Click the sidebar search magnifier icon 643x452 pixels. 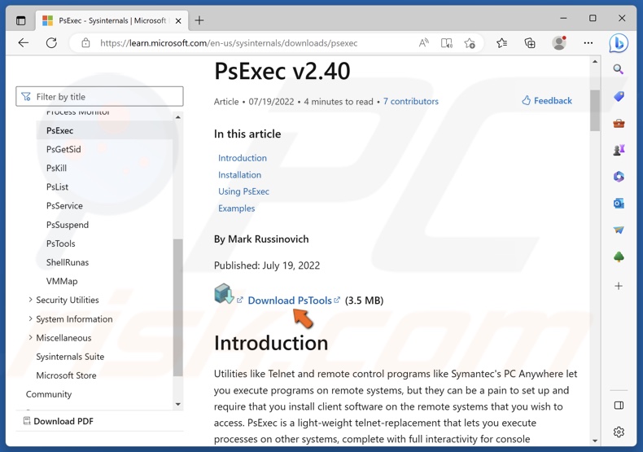619,70
